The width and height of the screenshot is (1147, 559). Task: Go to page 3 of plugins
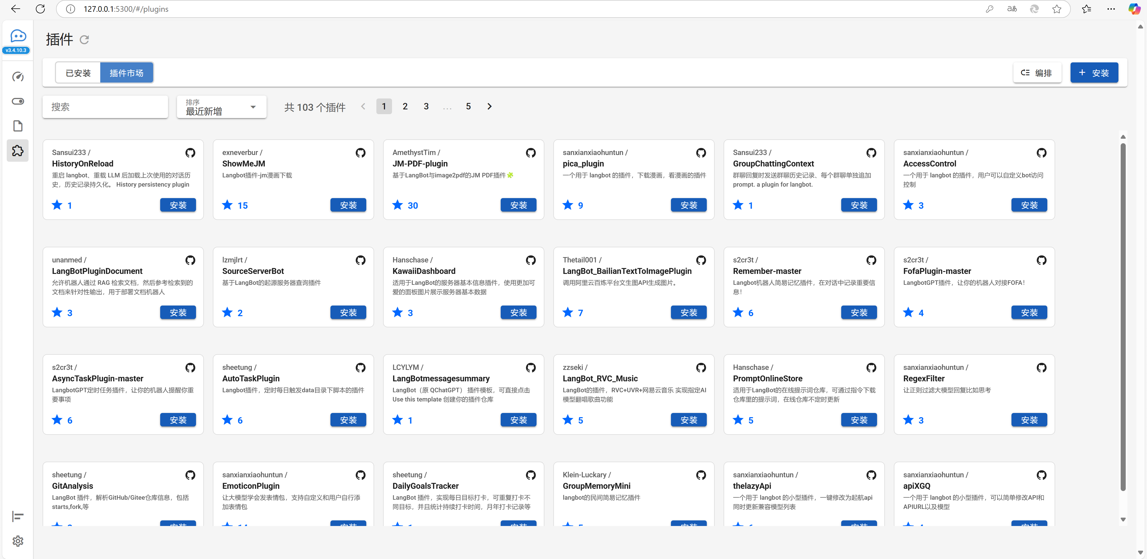coord(426,107)
